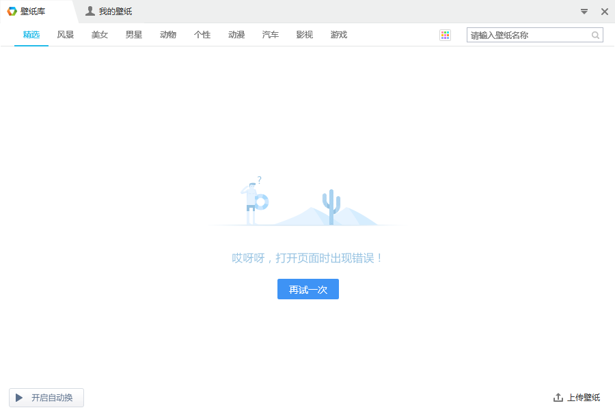Open the color filter palette icon
The width and height of the screenshot is (615, 410).
click(x=446, y=35)
